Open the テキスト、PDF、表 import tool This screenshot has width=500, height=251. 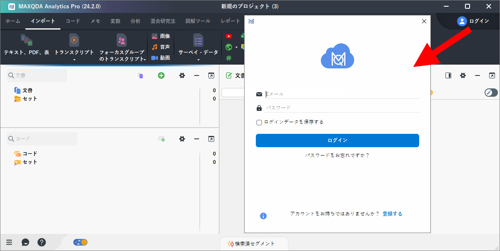point(27,45)
